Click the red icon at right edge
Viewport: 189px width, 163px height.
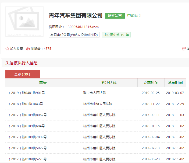point(184,49)
